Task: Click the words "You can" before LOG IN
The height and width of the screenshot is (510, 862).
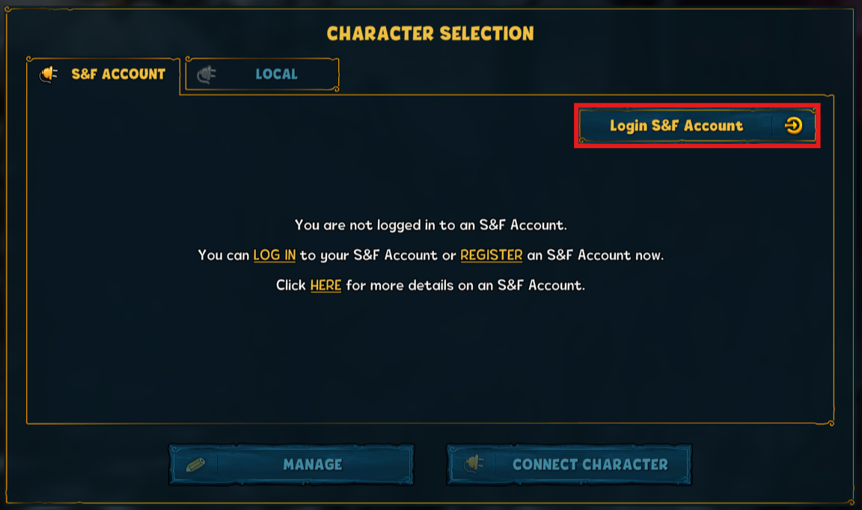Action: pos(223,255)
